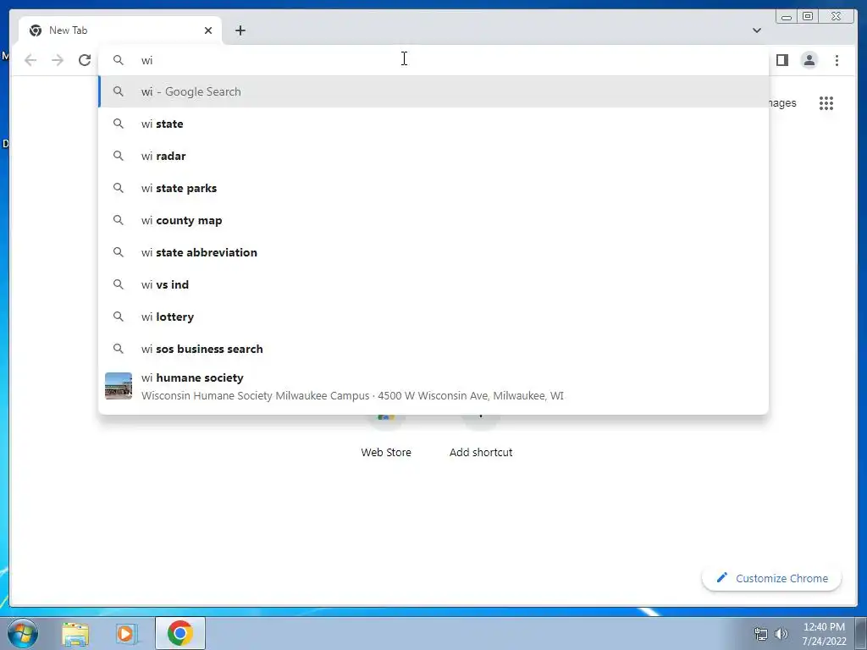Choose the 'wi lottery' suggestion
This screenshot has height=650, width=867.
pos(433,317)
